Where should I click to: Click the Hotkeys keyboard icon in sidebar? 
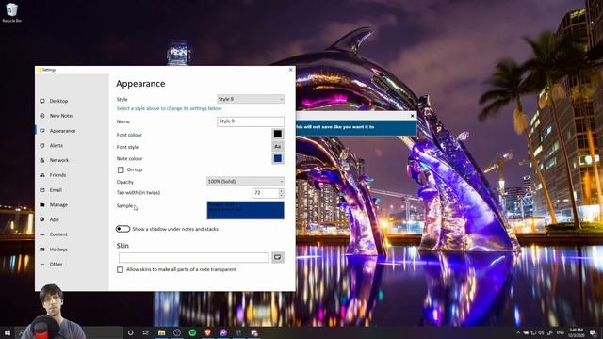pos(42,250)
